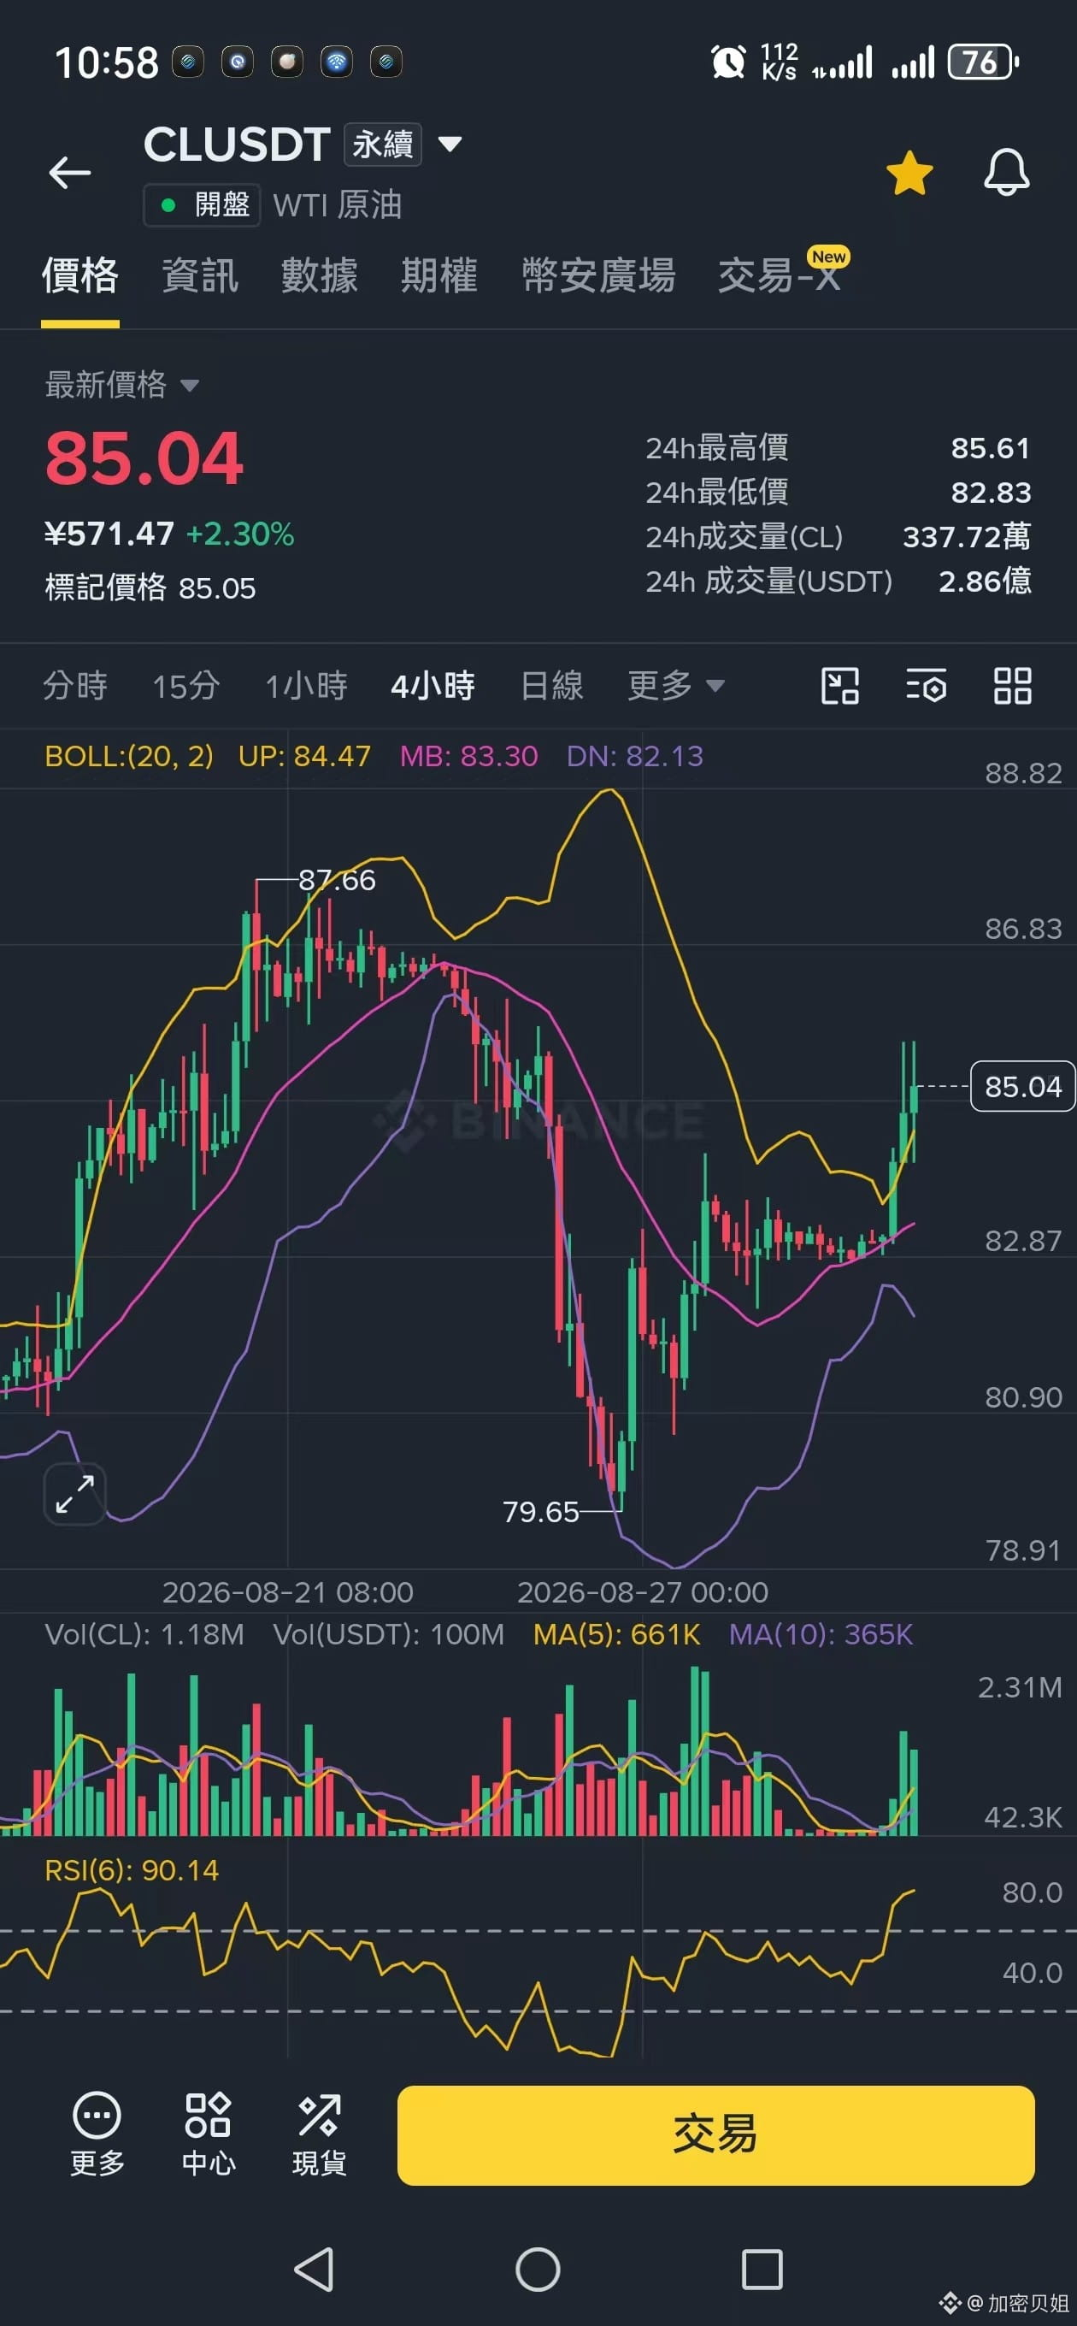Tap the 24h 成交量(USDT) value 2.86億
1077x2326 pixels.
pos(985,581)
